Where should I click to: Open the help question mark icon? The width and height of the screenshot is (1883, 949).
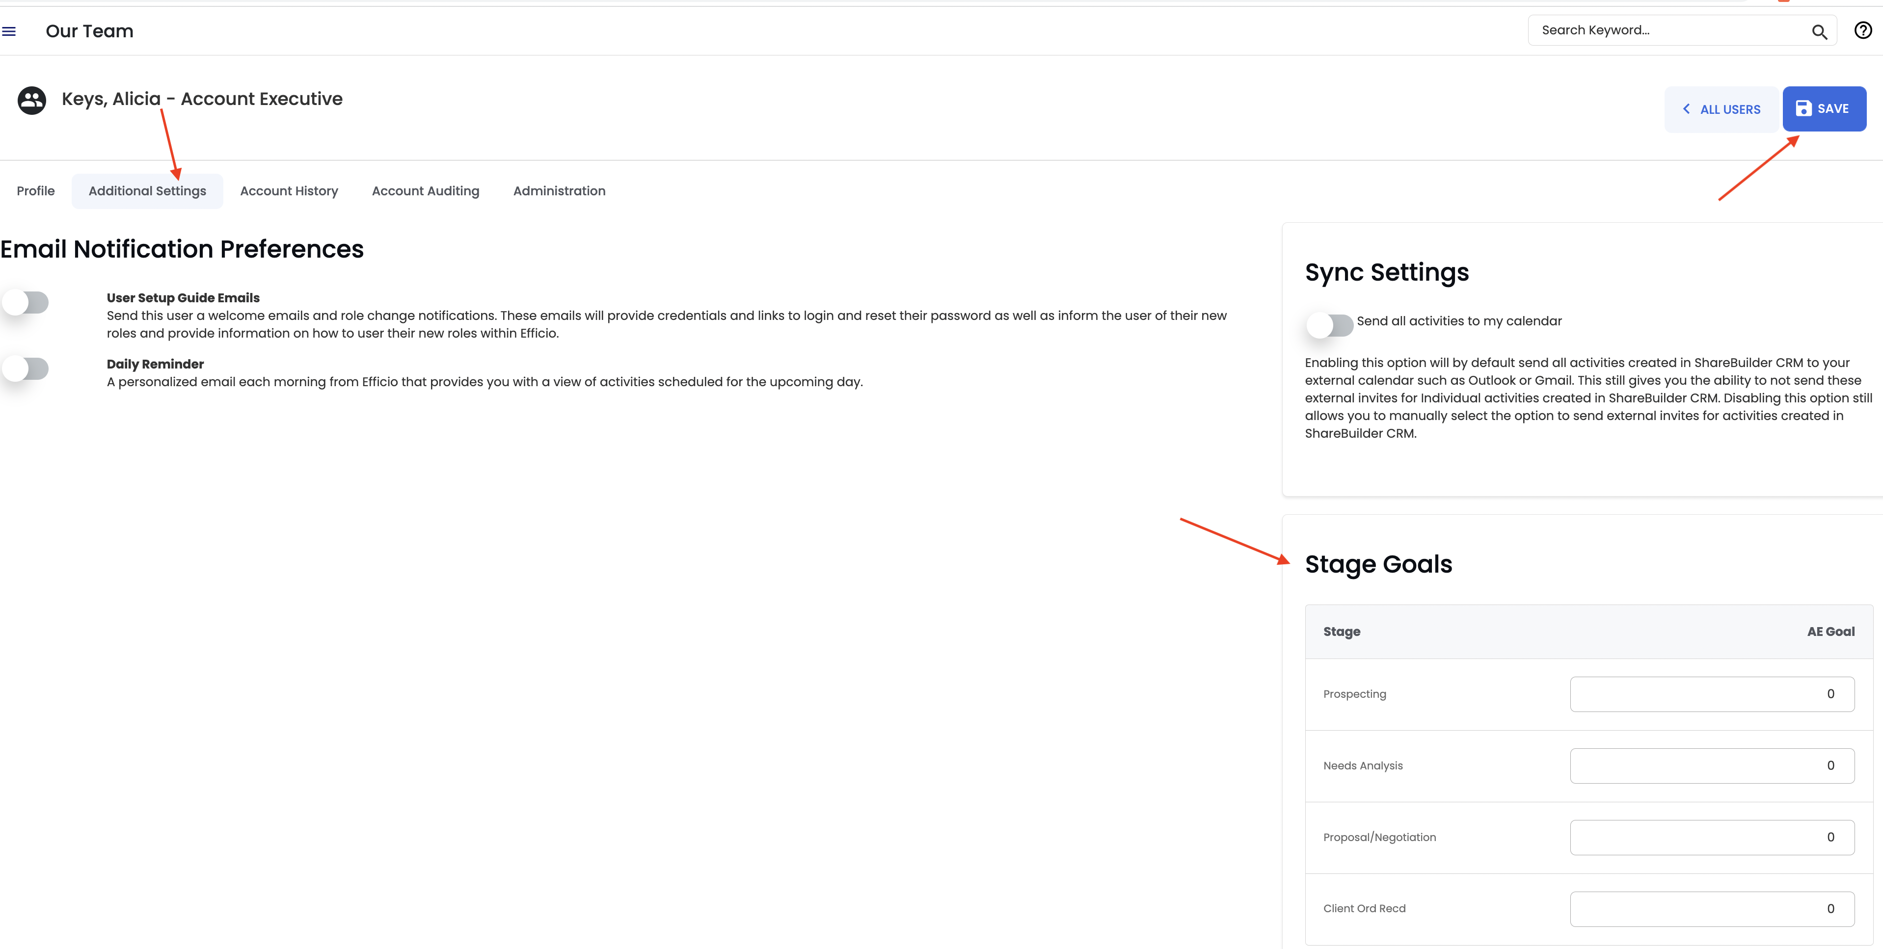1862,30
